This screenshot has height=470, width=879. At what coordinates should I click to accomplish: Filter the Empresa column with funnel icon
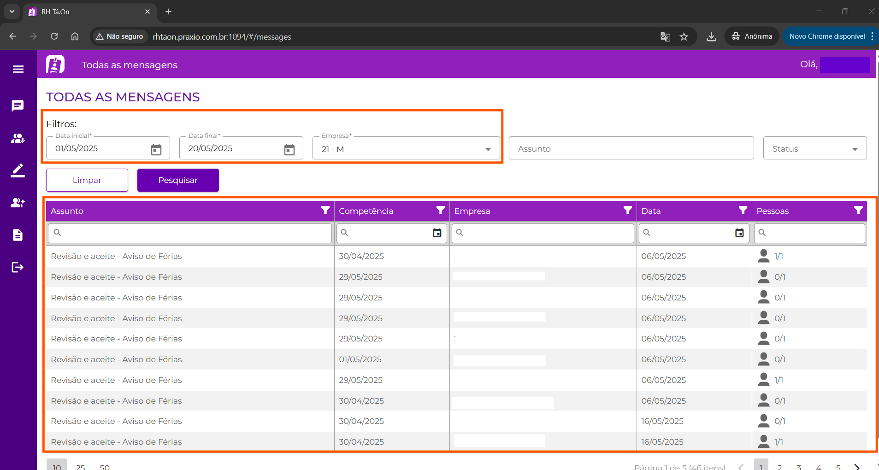628,211
